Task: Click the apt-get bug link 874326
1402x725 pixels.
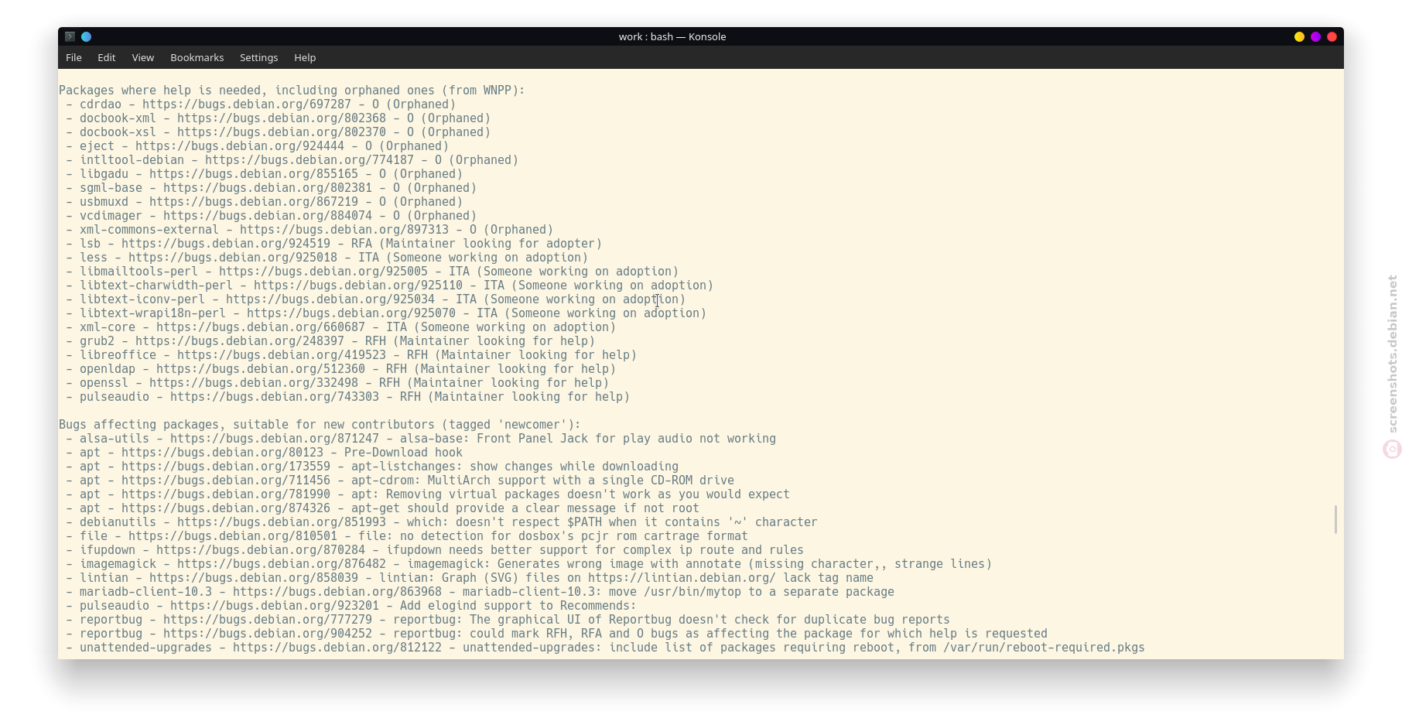Action: (226, 508)
